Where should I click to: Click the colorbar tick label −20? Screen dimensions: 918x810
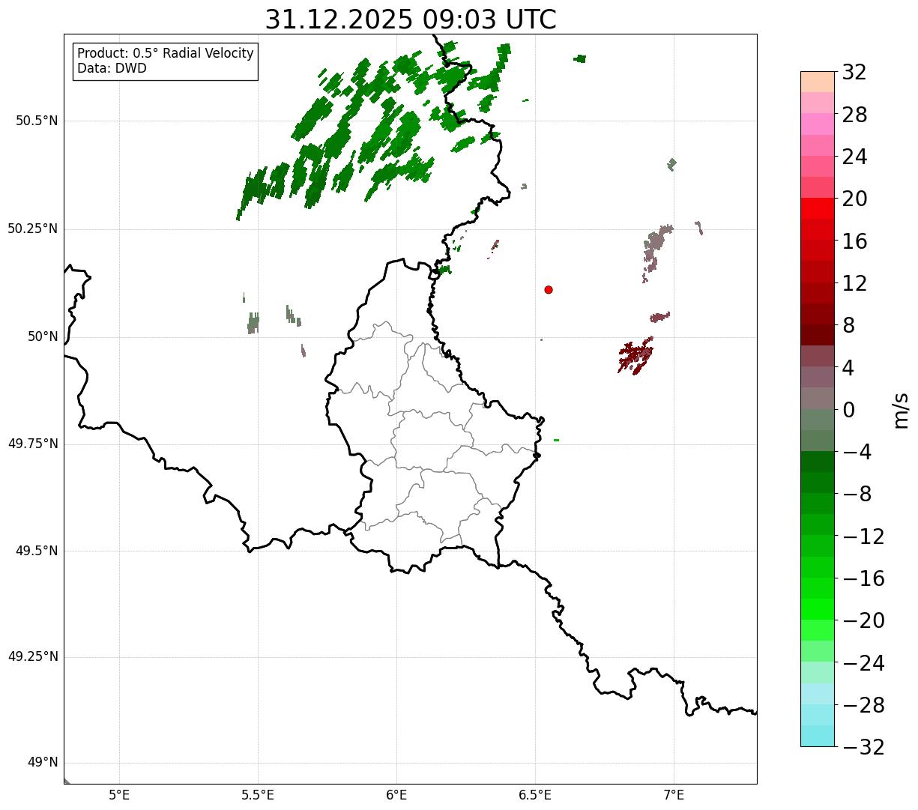[x=863, y=620]
